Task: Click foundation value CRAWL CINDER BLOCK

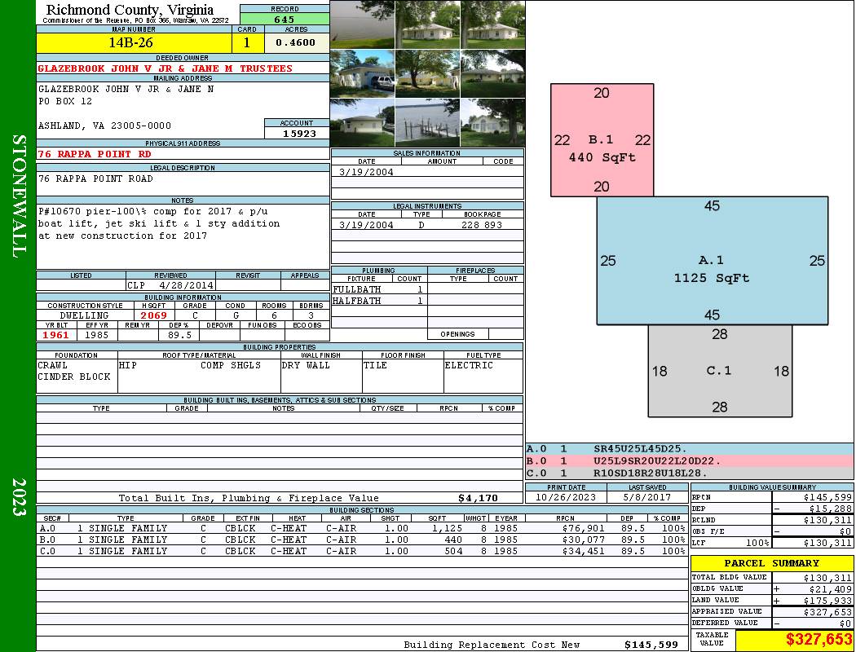Action: (x=74, y=371)
